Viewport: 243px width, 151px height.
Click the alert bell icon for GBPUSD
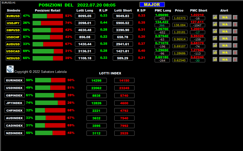click(215, 31)
